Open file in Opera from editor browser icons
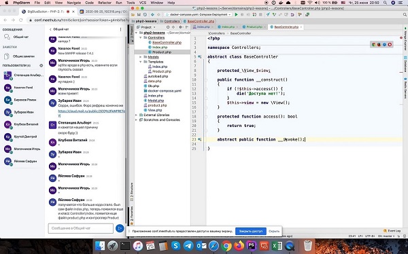The width and height of the screenshot is (408, 254). click(390, 44)
